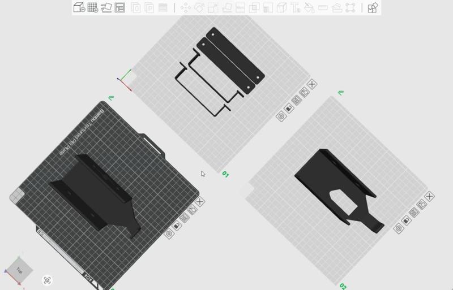Image resolution: width=453 pixels, height=290 pixels.
Task: Auto orient objects on dark PEI plate
Action: coord(192,210)
